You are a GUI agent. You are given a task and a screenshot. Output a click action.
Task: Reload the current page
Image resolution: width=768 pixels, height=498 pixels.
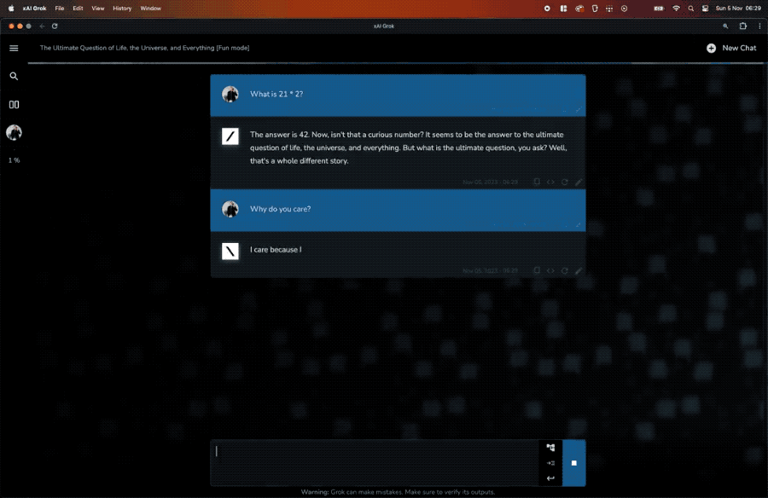click(55, 26)
